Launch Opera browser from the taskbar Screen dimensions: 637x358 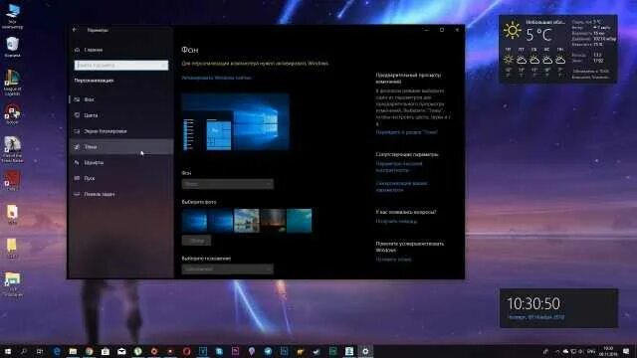pos(186,351)
